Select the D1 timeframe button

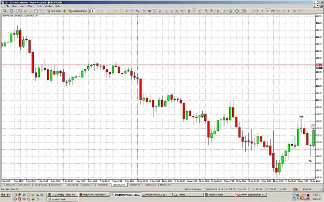[x=289, y=11]
